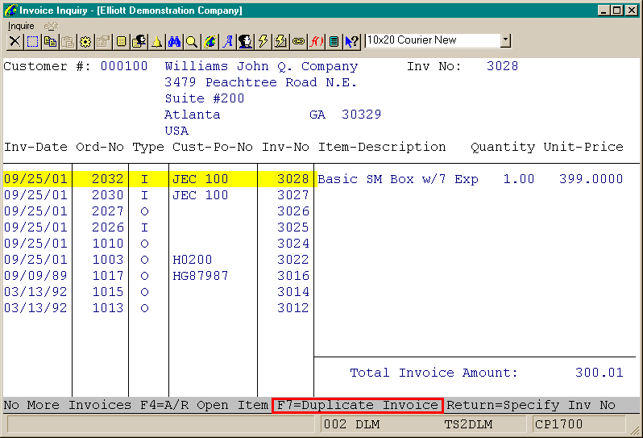Viewport: 643px width, 438px height.
Task: Click the red f() function icon
Action: click(316, 41)
